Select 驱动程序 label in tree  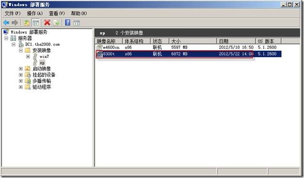tap(42, 87)
